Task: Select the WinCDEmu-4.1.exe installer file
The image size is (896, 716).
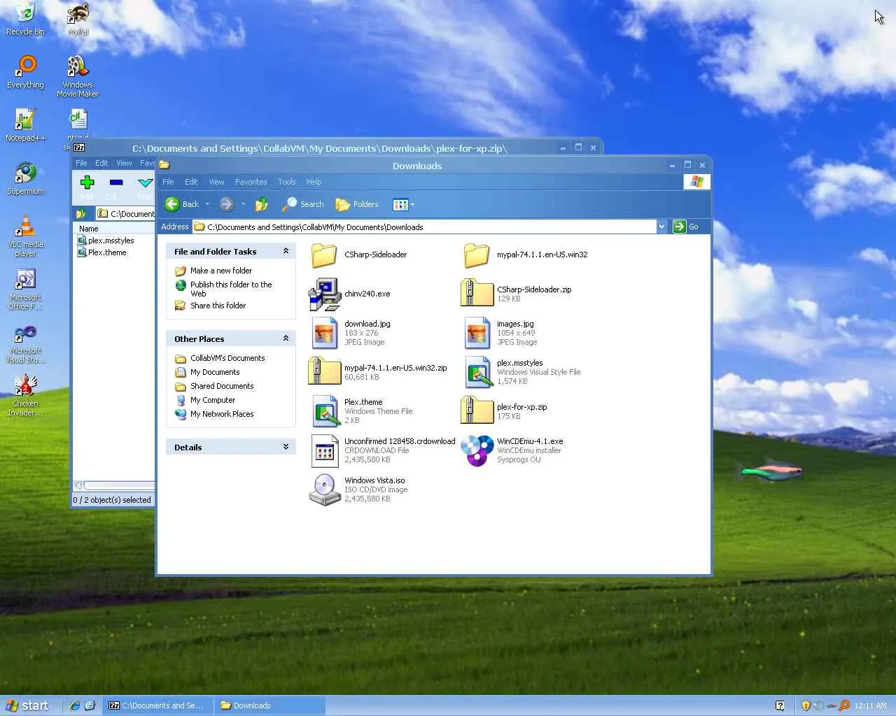Action: coord(513,450)
